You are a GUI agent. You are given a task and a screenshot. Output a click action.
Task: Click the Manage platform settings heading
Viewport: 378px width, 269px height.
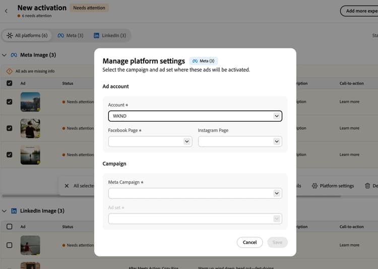click(144, 61)
